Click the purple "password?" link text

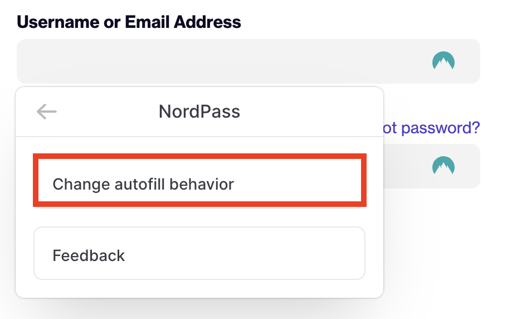pos(440,128)
